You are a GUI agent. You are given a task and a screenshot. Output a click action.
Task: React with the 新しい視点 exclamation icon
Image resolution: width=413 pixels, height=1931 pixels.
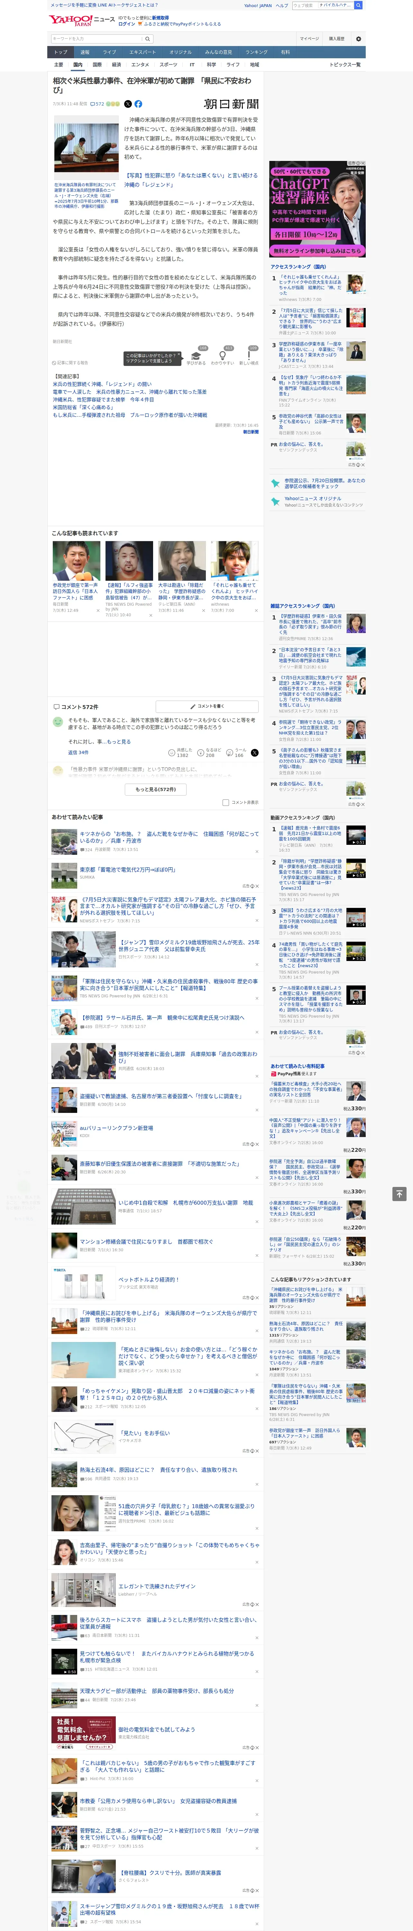pyautogui.click(x=249, y=355)
